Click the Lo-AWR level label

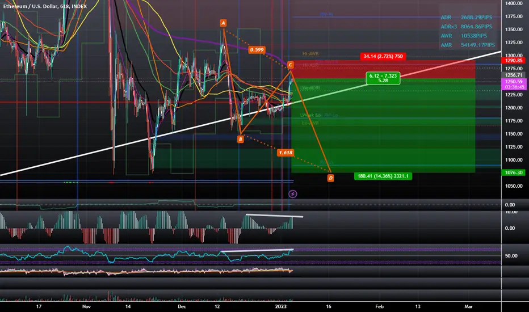coord(310,123)
